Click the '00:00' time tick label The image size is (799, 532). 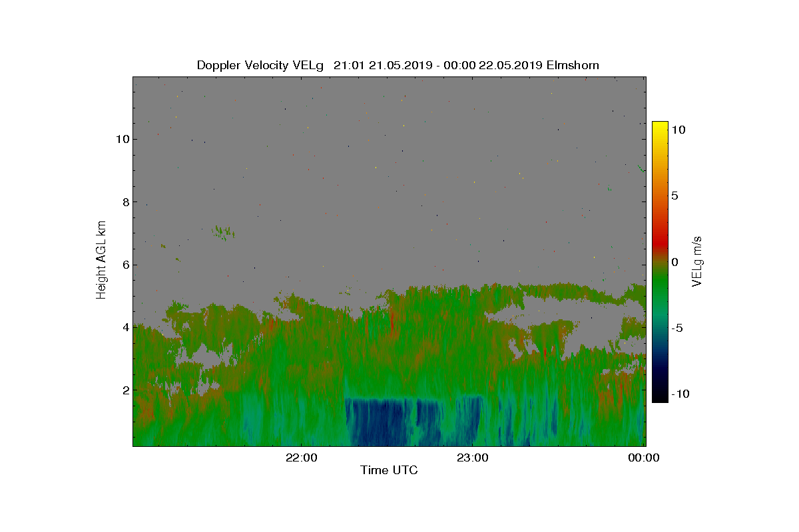644,458
